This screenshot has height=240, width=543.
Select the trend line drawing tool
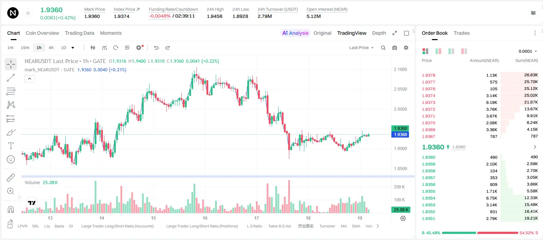click(11, 78)
